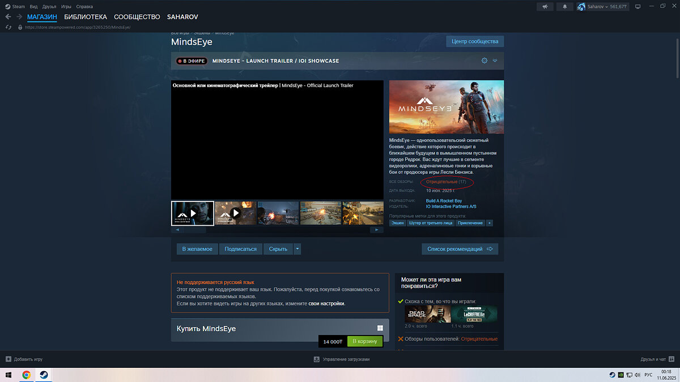The height and width of the screenshot is (382, 680).
Task: Click the plus icon to add game
Action: [8, 359]
